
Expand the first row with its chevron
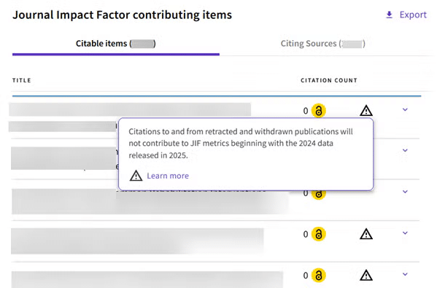405,109
